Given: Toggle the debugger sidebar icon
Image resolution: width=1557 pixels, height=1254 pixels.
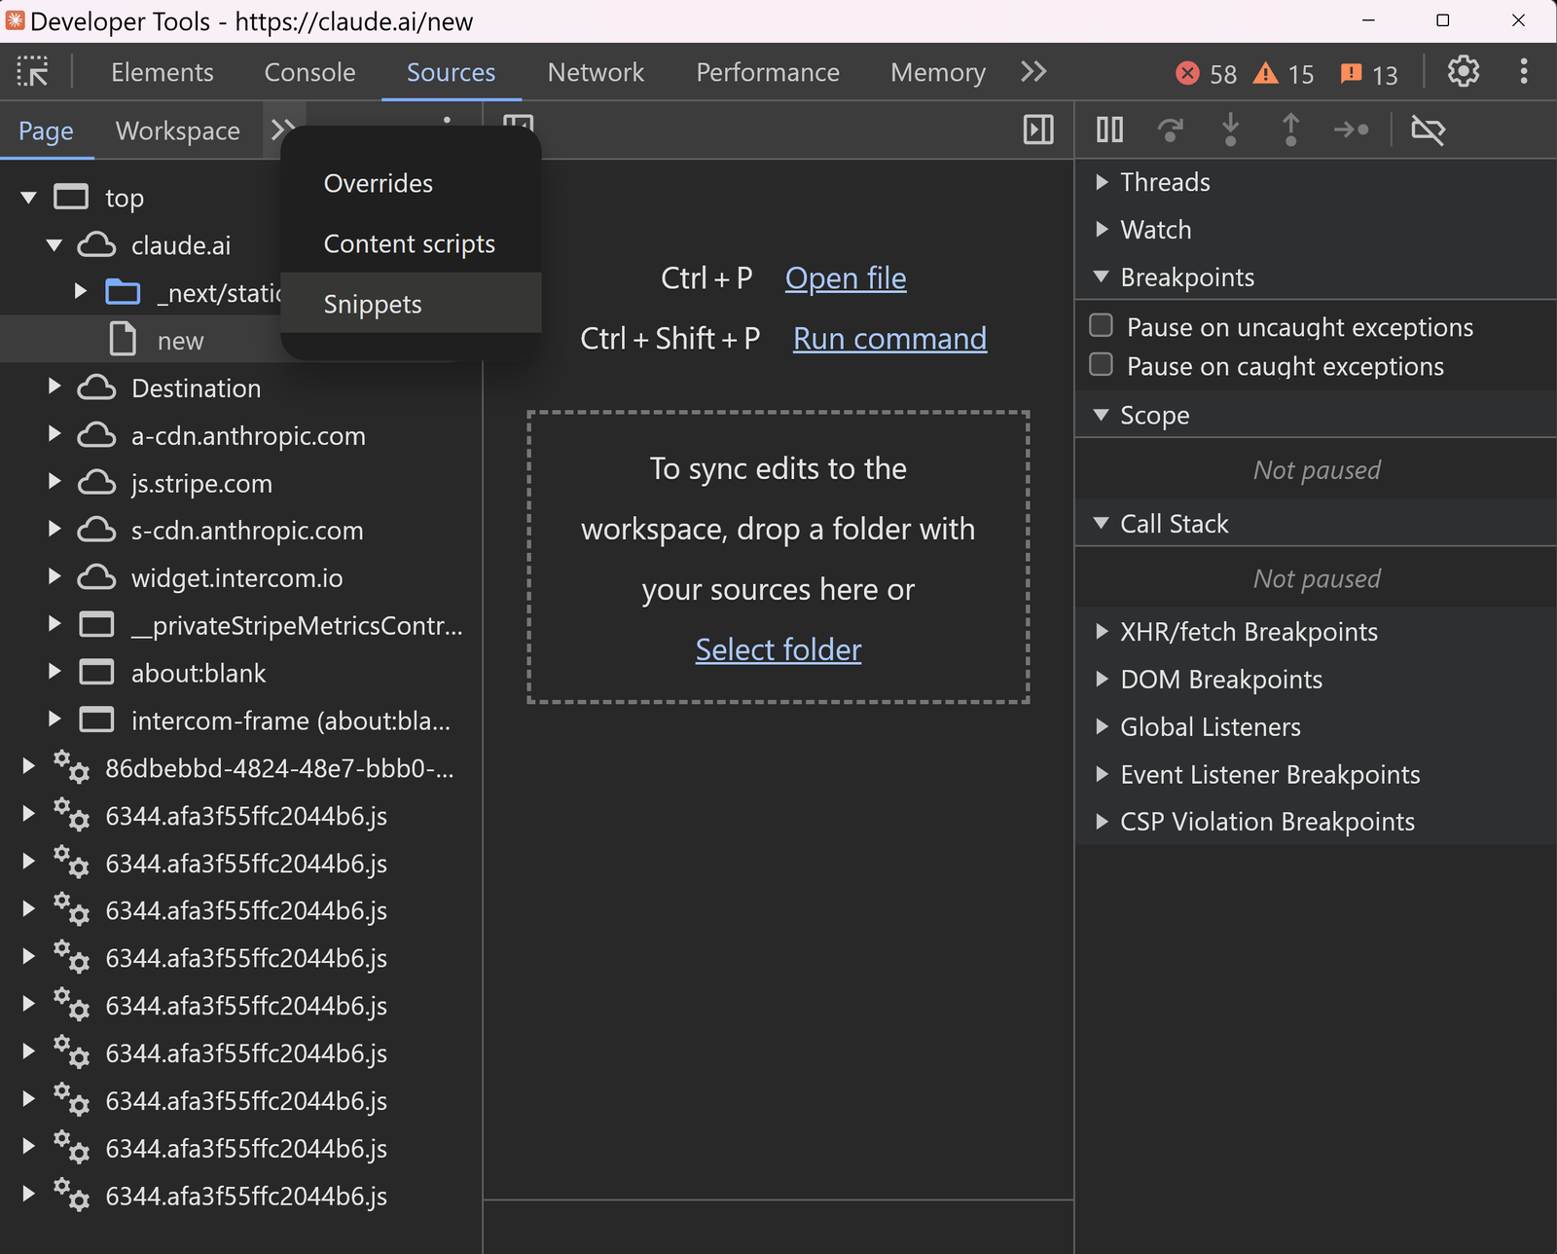Looking at the screenshot, I should (x=1038, y=129).
